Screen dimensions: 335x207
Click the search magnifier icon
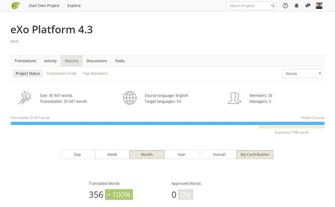tap(273, 6)
